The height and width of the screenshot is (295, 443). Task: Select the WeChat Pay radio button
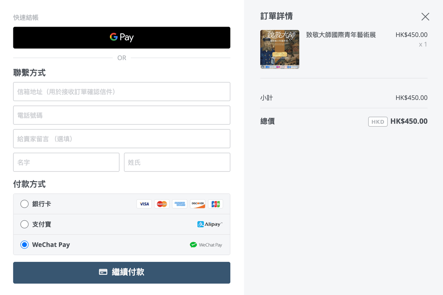[24, 244]
